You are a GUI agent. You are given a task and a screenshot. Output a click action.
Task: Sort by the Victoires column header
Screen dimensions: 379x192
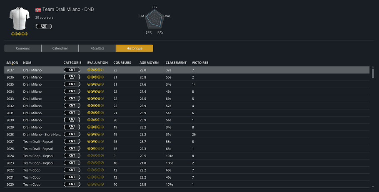200,62
